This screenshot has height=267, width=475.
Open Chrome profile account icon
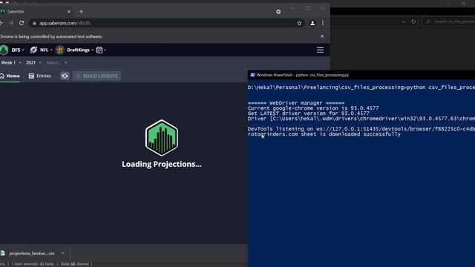(x=312, y=23)
